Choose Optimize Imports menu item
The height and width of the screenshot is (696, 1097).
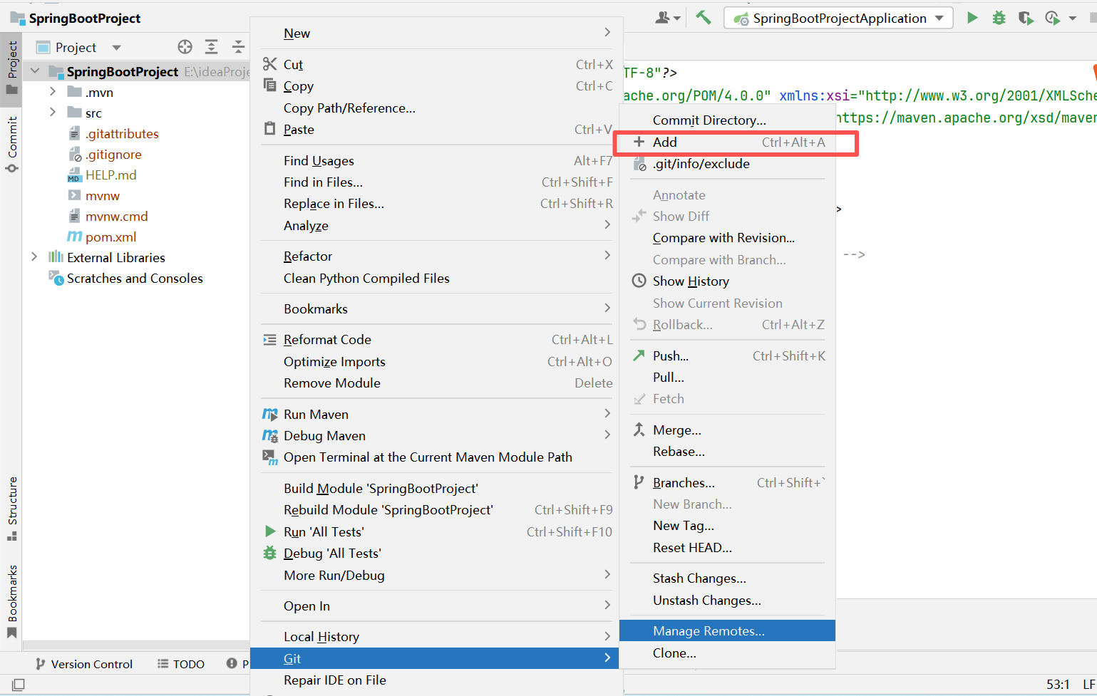point(437,362)
